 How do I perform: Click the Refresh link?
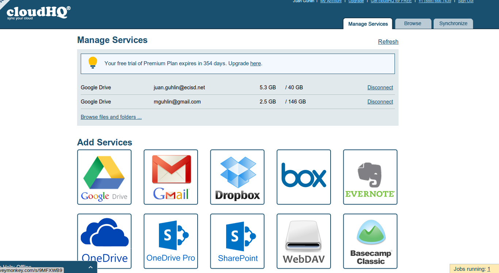[388, 42]
